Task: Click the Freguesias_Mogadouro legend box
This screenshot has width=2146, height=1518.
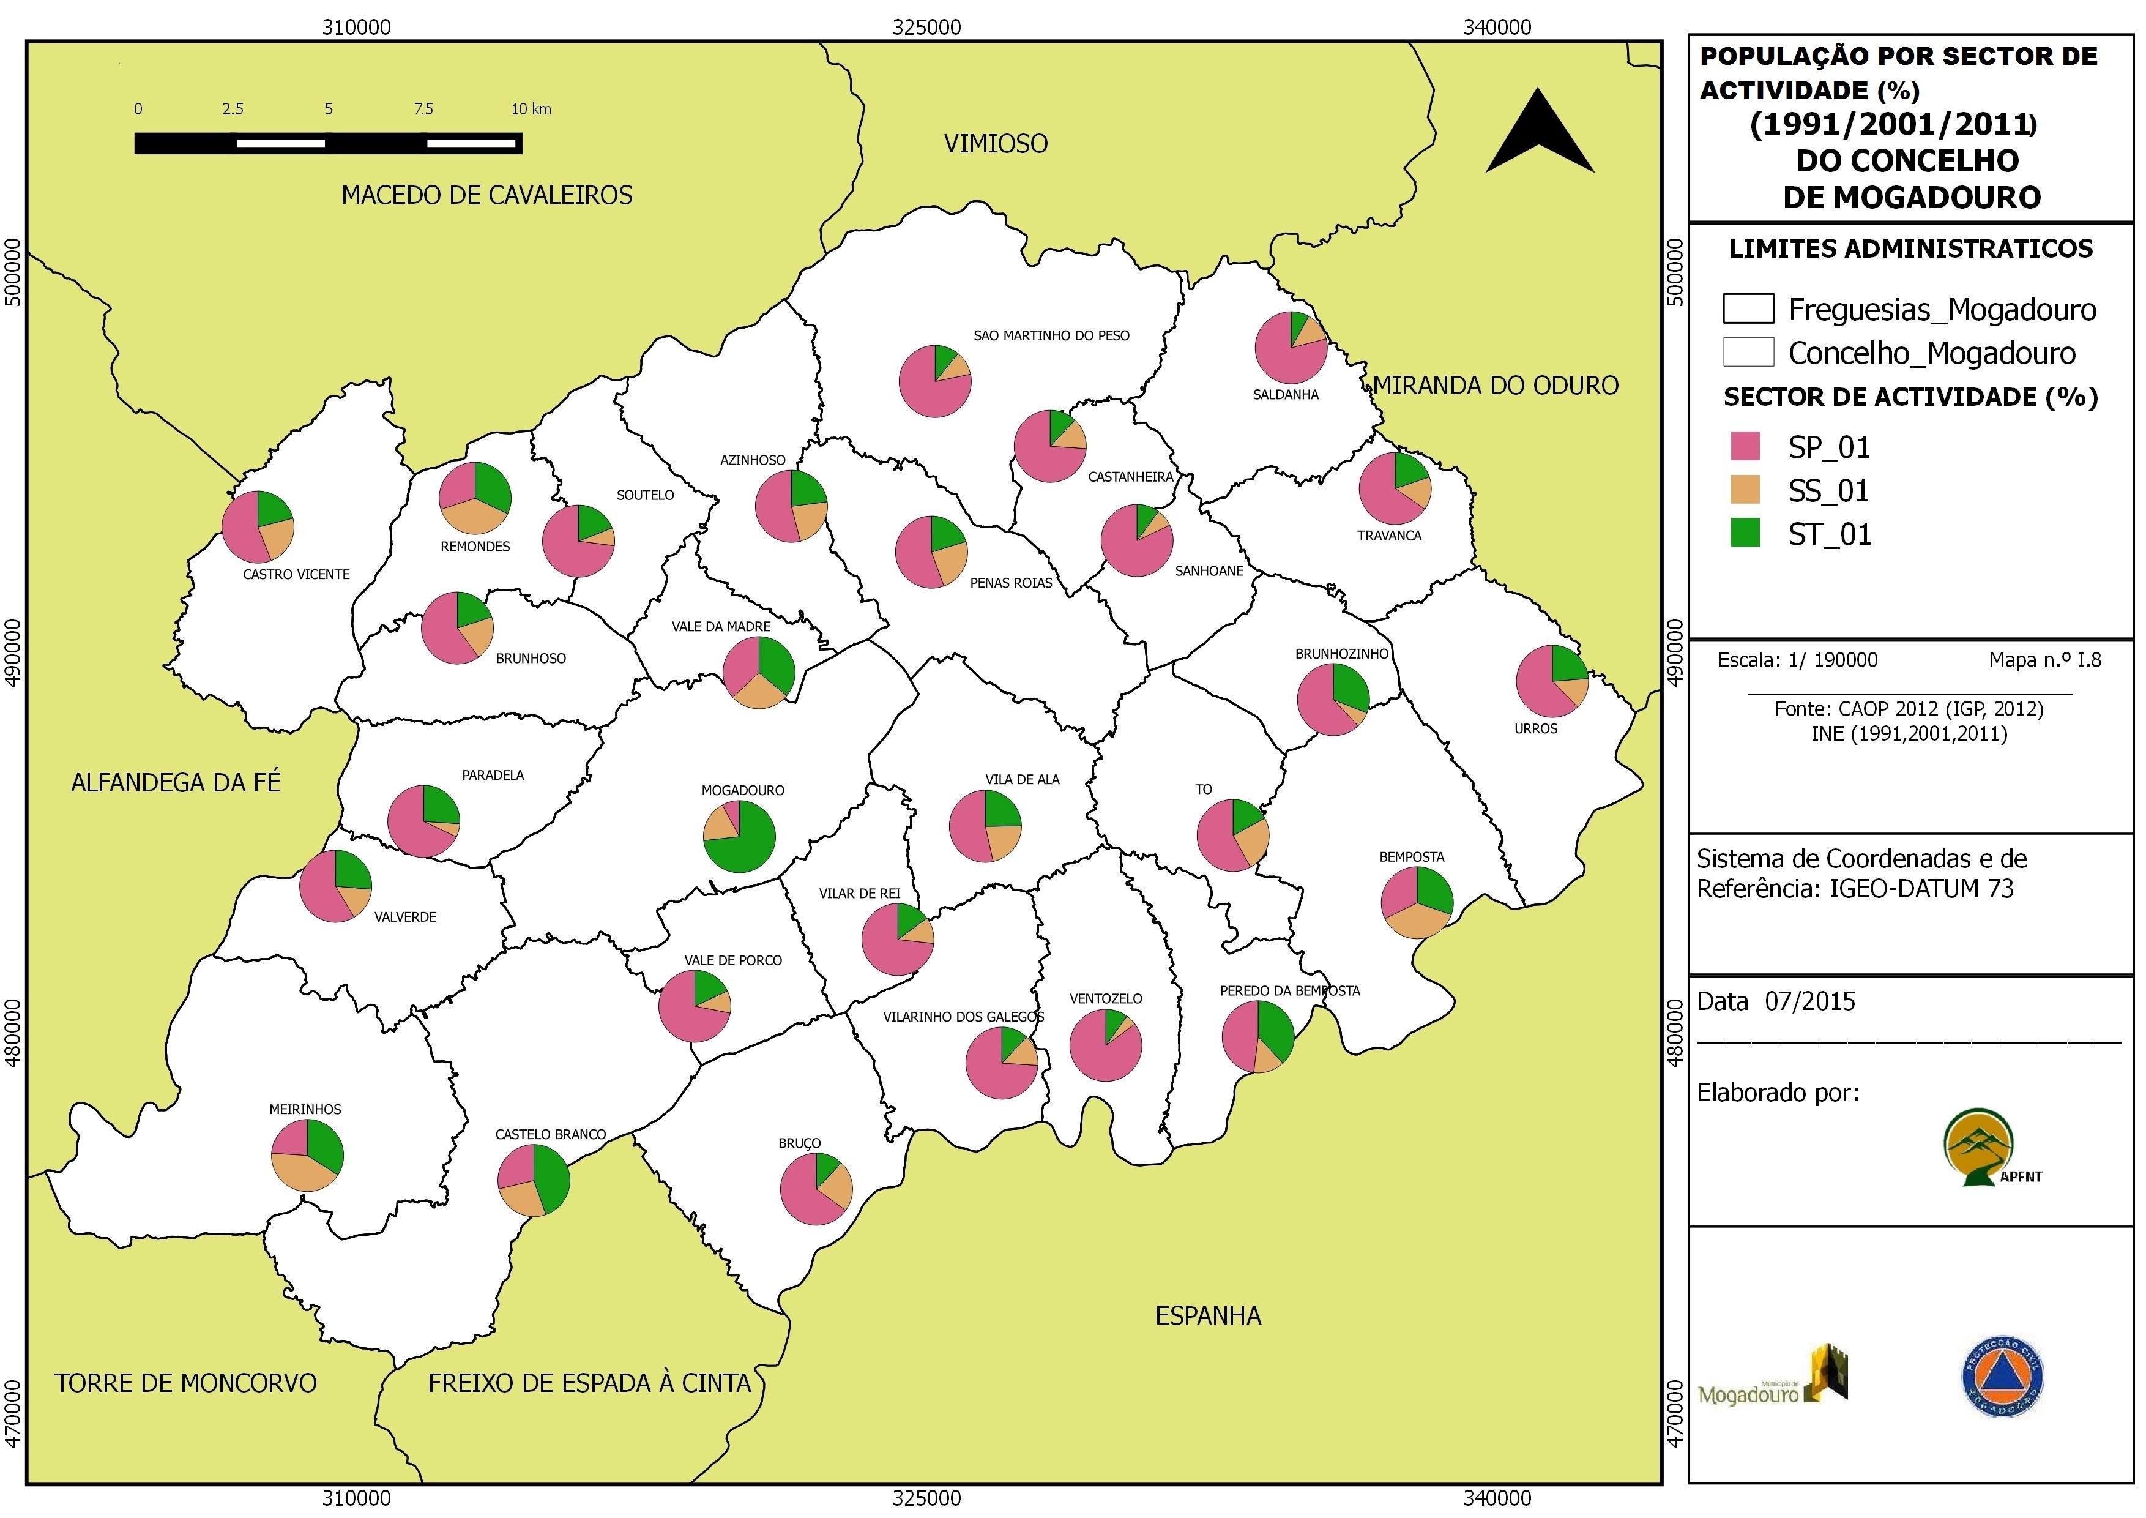Action: click(1748, 308)
